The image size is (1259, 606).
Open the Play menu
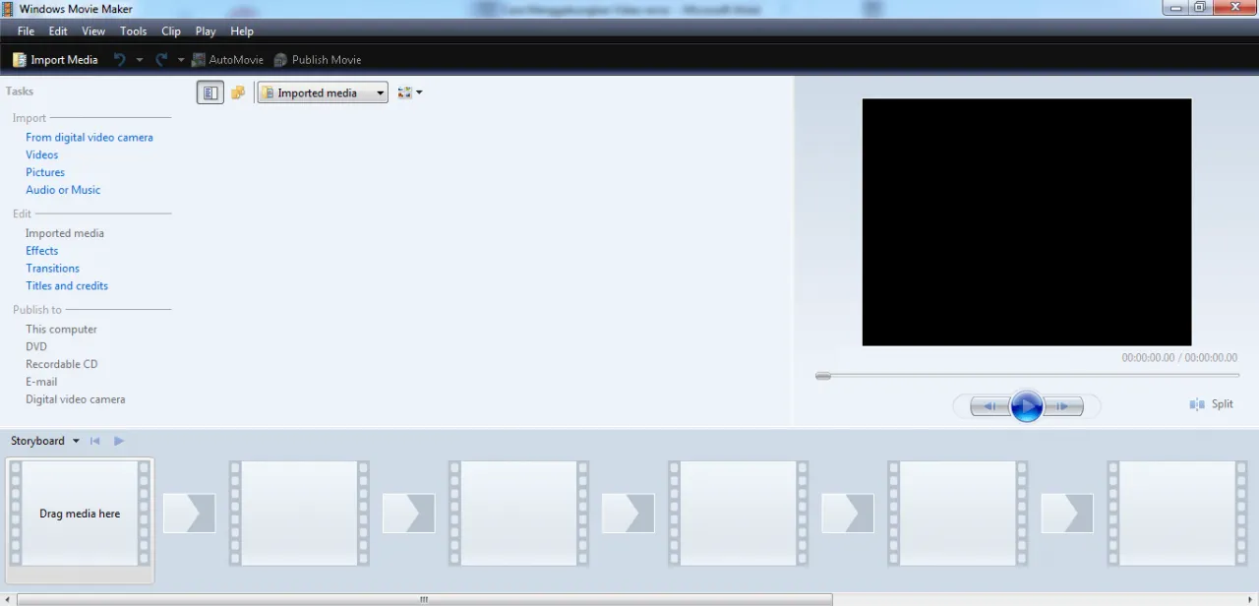(x=206, y=31)
